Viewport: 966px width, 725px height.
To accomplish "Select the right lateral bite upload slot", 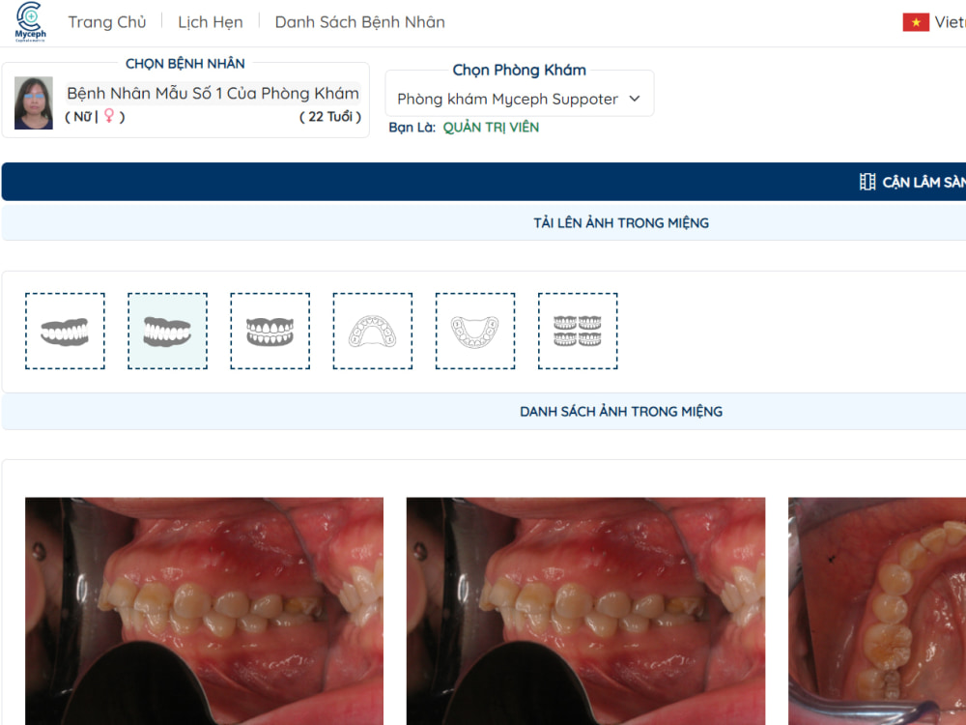I will point(65,331).
